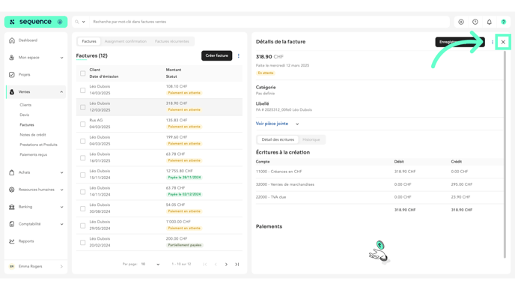
Task: Open the Par page dropdown
Action: (150, 265)
